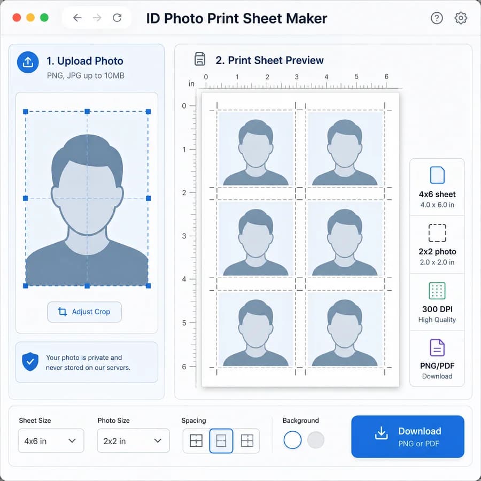Click the PNG/PDF purple file icon
The image size is (481, 481).
coord(437,347)
